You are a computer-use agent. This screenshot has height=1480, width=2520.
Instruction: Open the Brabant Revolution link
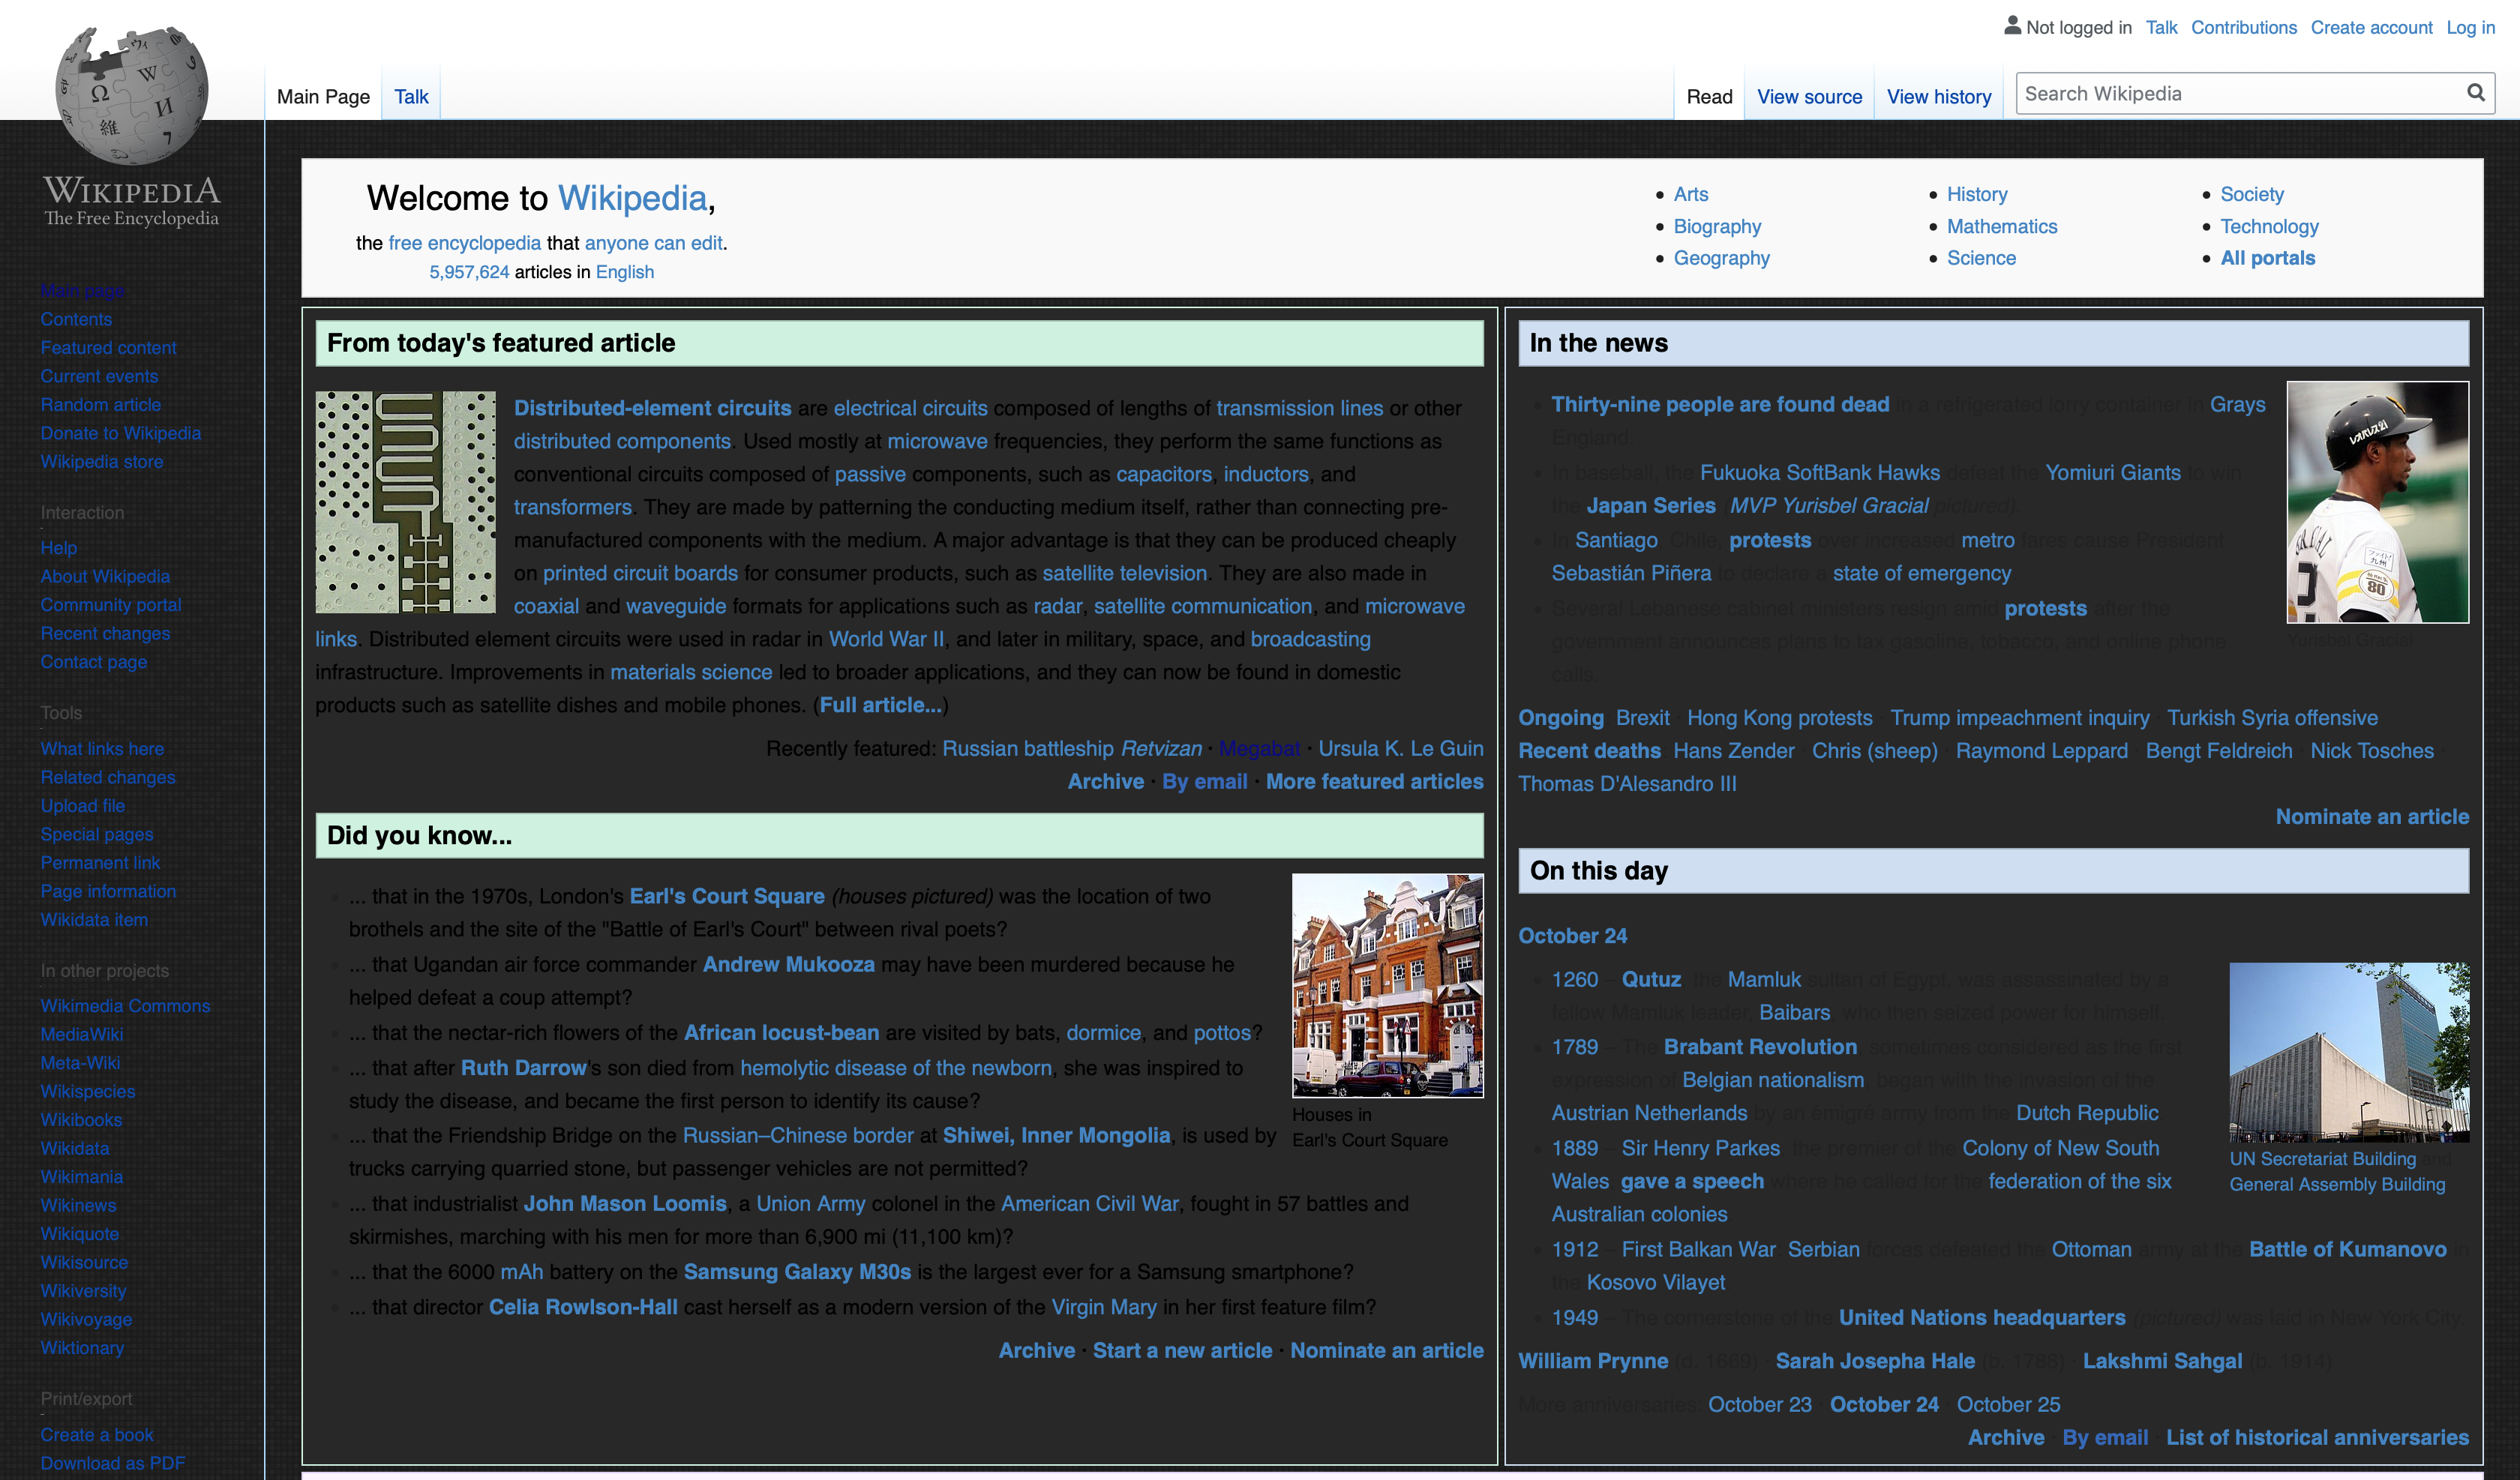1760,1047
